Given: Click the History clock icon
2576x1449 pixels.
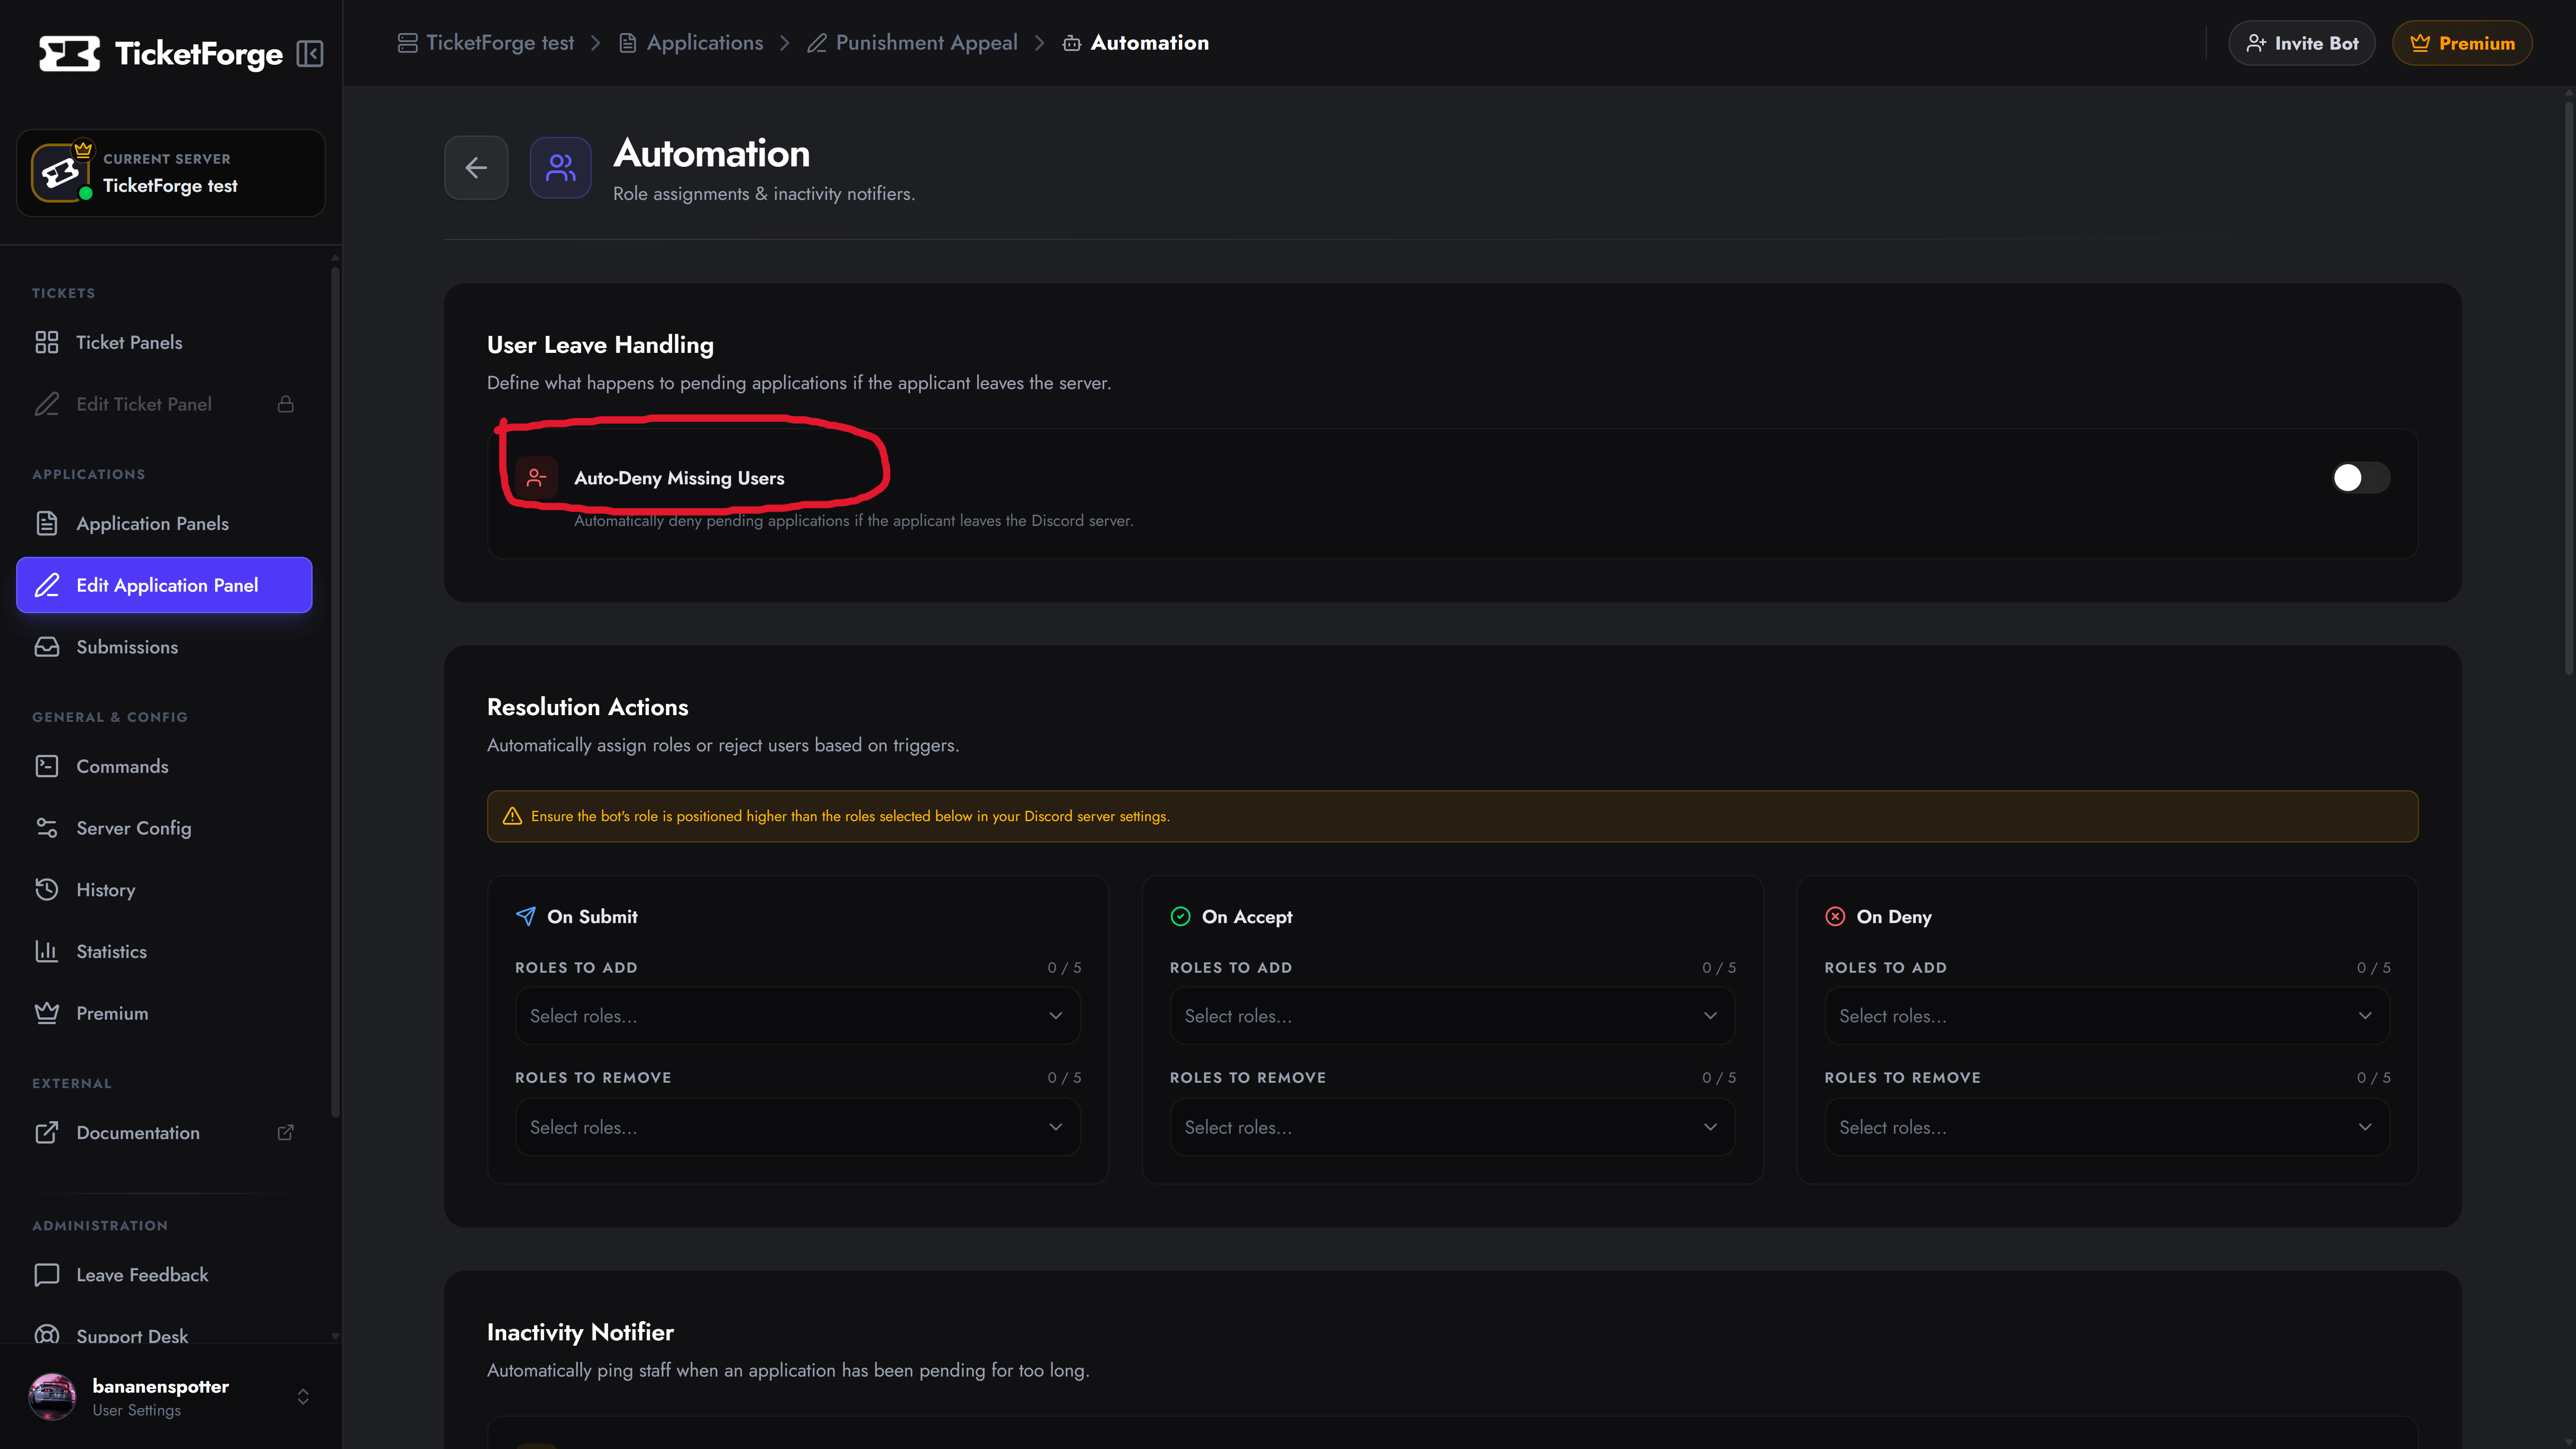Looking at the screenshot, I should (47, 889).
